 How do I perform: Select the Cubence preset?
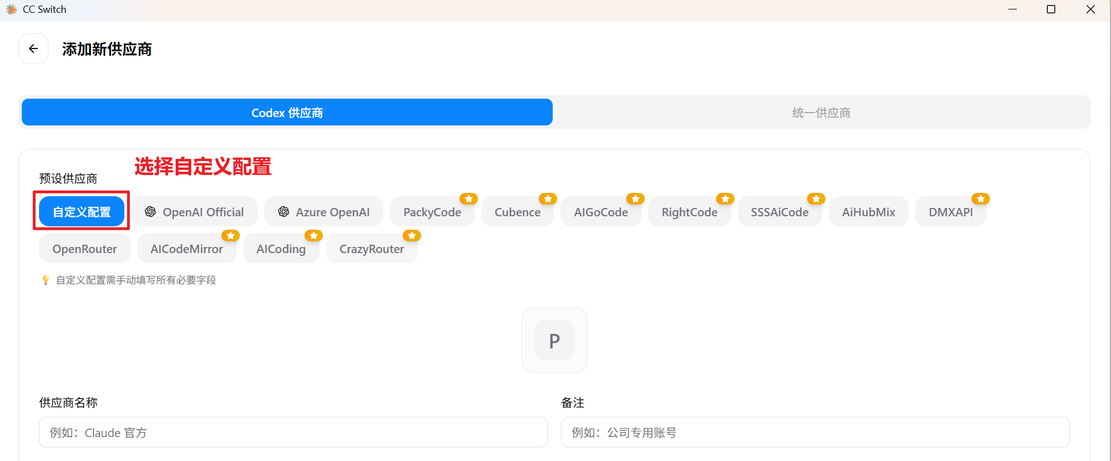518,211
